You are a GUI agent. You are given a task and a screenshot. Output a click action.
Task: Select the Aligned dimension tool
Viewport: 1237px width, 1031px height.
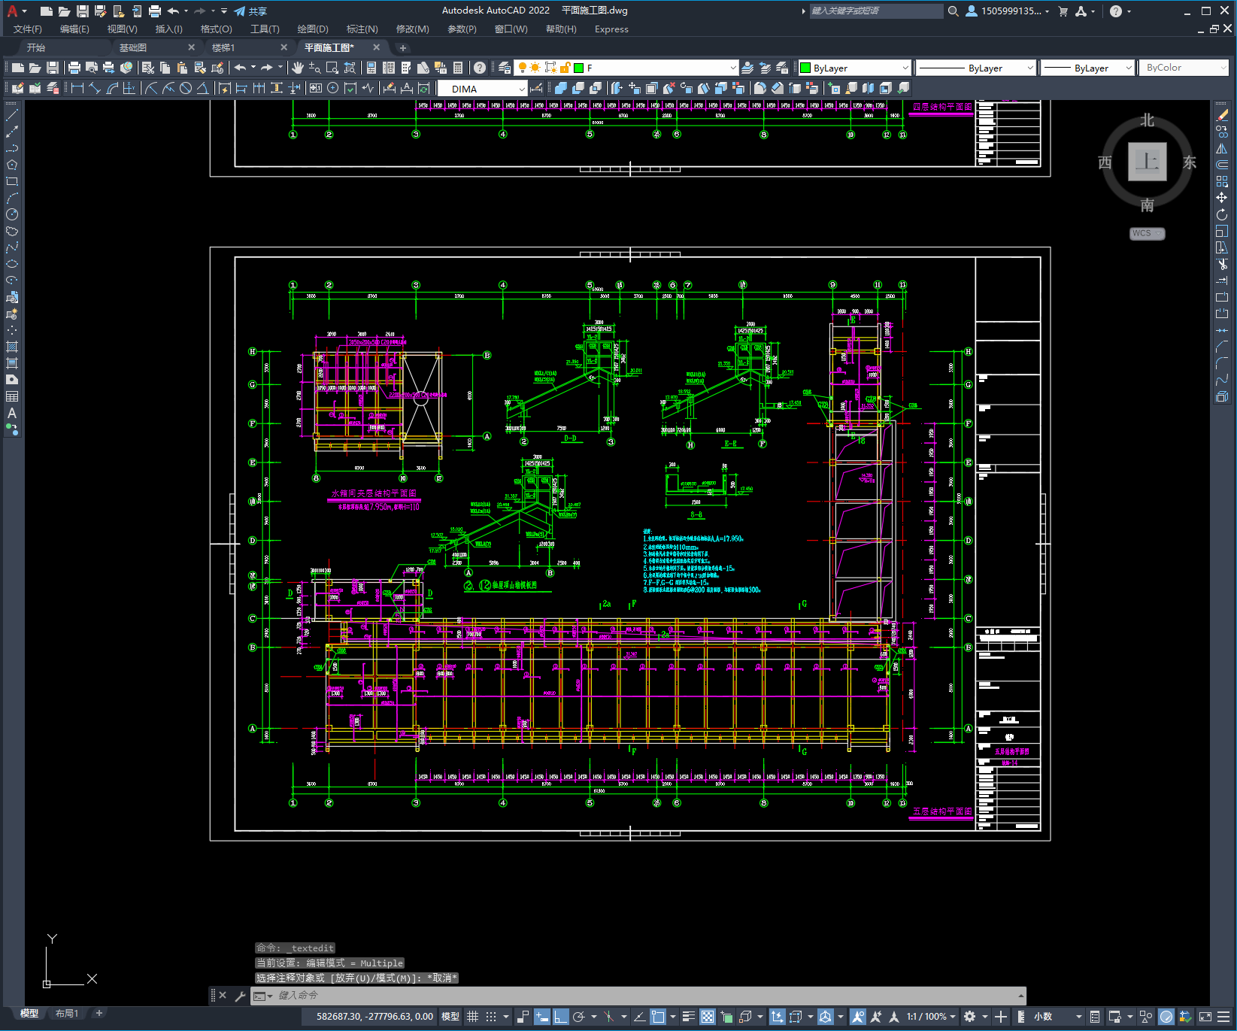pyautogui.click(x=95, y=88)
